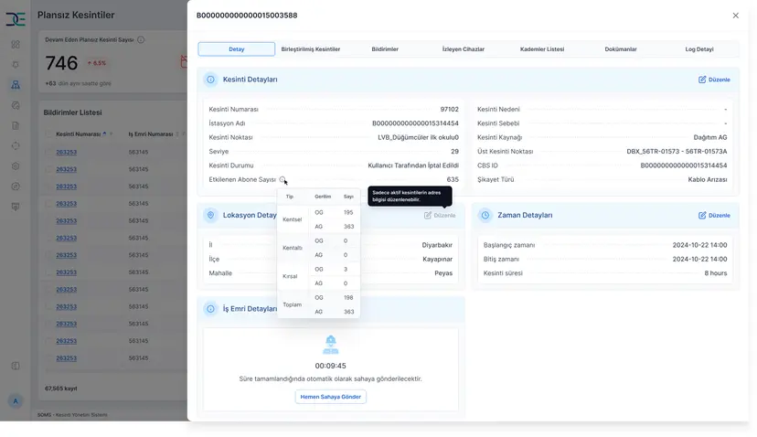Image resolution: width=757 pixels, height=437 pixels.
Task: Click the application logo at top left
Action: tap(16, 19)
